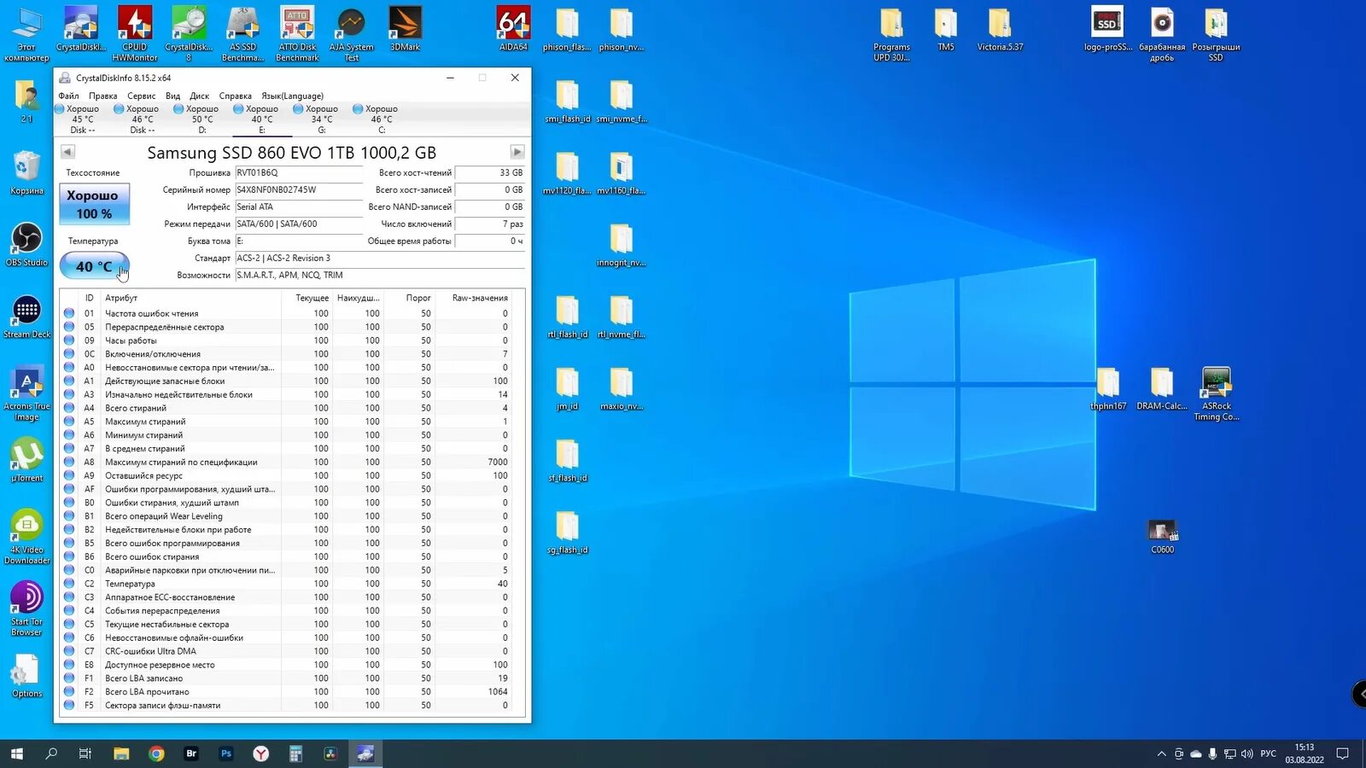Open the notification center icon
This screenshot has width=1366, height=768.
coord(1342,753)
